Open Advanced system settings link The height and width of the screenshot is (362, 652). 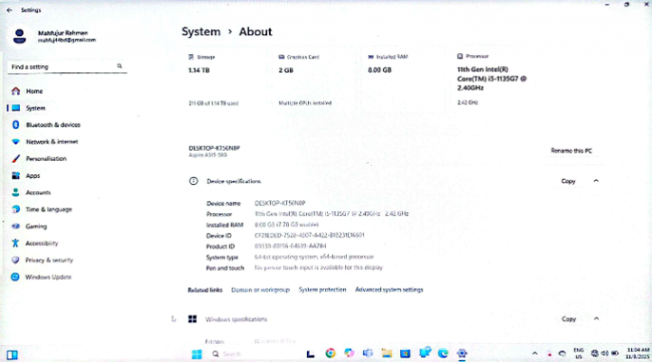pyautogui.click(x=389, y=290)
